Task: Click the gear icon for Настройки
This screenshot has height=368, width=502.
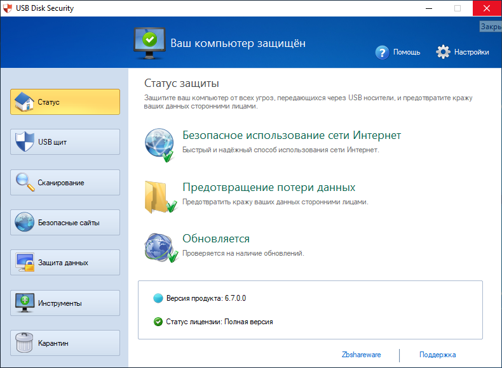Action: coord(443,52)
